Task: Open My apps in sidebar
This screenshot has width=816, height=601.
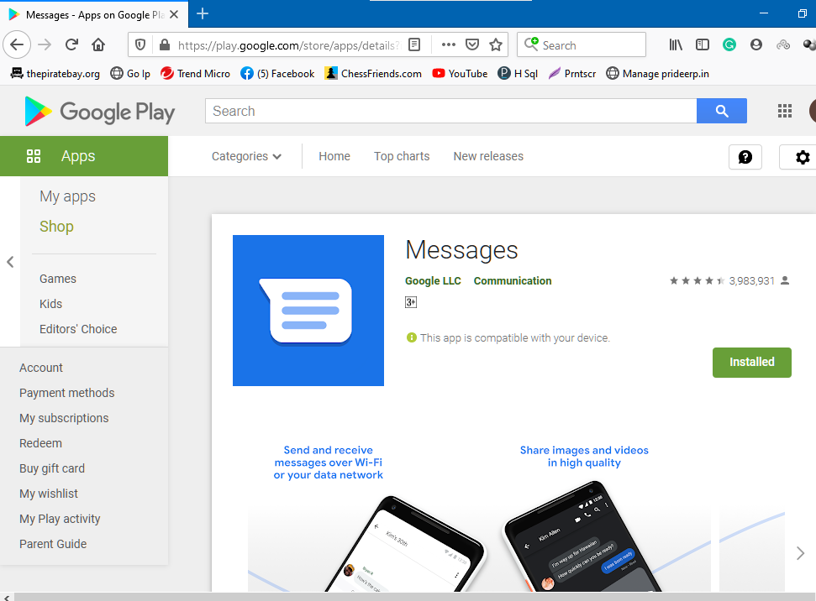Action: [x=68, y=196]
